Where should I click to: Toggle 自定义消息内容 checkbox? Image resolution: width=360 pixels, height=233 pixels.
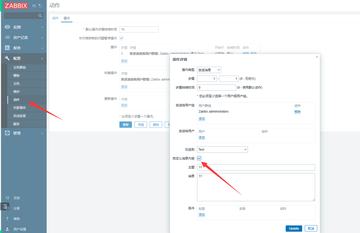199,158
